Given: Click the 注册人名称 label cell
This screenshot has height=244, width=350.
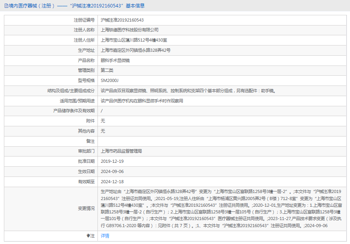Looking at the screenshot, I should [51, 30].
